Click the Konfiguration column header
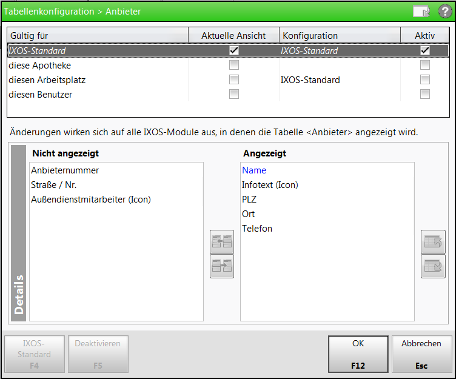The height and width of the screenshot is (379, 456). 340,36
